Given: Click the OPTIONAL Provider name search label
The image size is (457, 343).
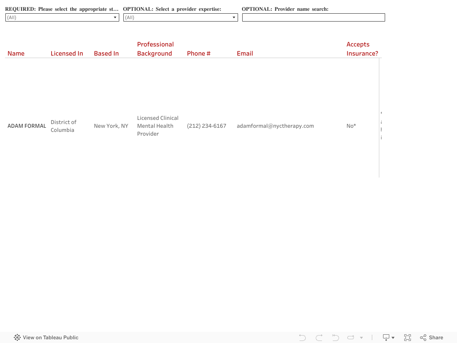Looking at the screenshot, I should click(285, 9).
